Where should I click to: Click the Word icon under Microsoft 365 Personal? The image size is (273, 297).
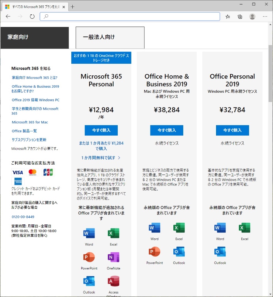(x=89, y=234)
